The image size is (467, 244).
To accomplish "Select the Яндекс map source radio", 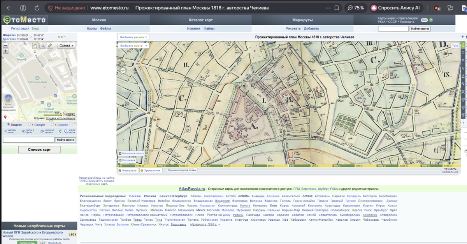I will pos(9,125).
